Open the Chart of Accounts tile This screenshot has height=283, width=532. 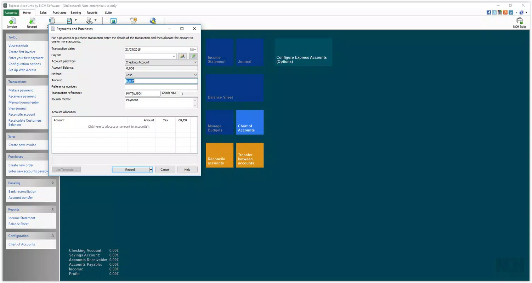[x=250, y=122]
